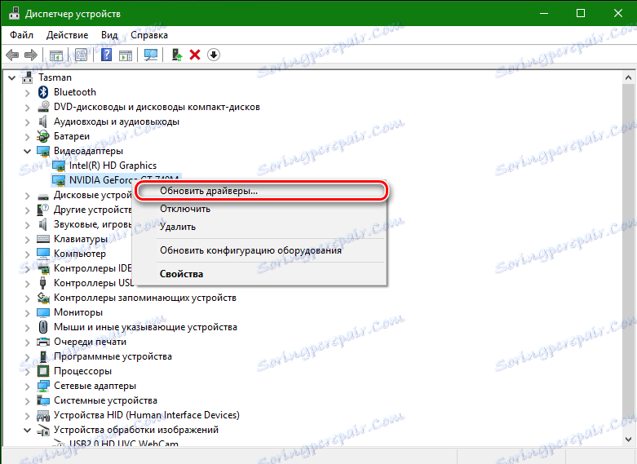Expand the Мониторы category
This screenshot has height=464, width=637.
coord(27,313)
